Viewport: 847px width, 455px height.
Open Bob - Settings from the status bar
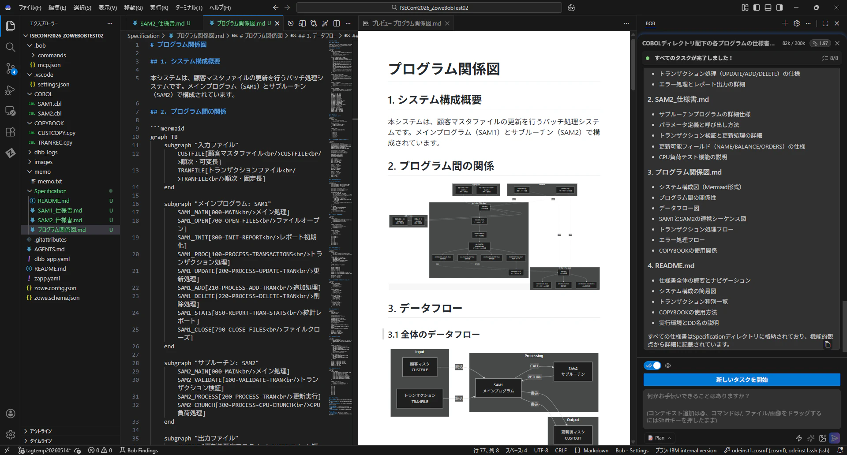(632, 451)
